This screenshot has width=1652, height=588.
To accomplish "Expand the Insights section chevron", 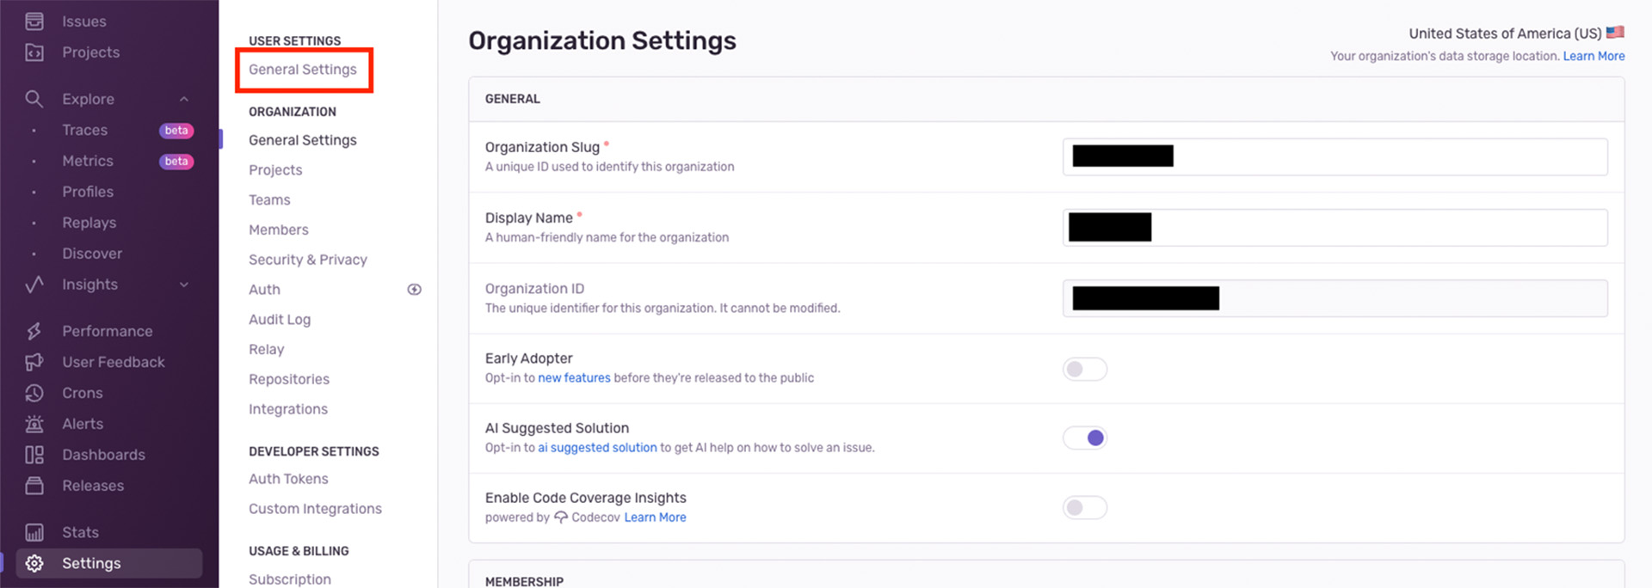I will pos(184,285).
